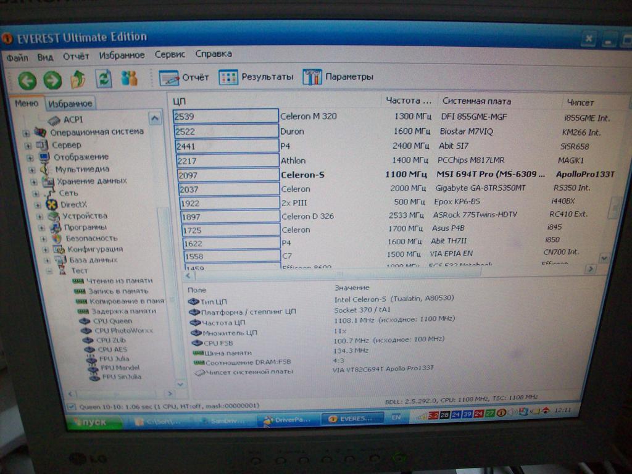632x474 pixels.
Task: Switch to the Меню tab
Action: (26, 103)
